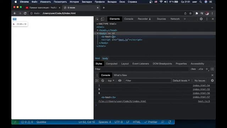Go back using browser back arrow
The width and height of the screenshot is (227, 128).
pos(15,14)
